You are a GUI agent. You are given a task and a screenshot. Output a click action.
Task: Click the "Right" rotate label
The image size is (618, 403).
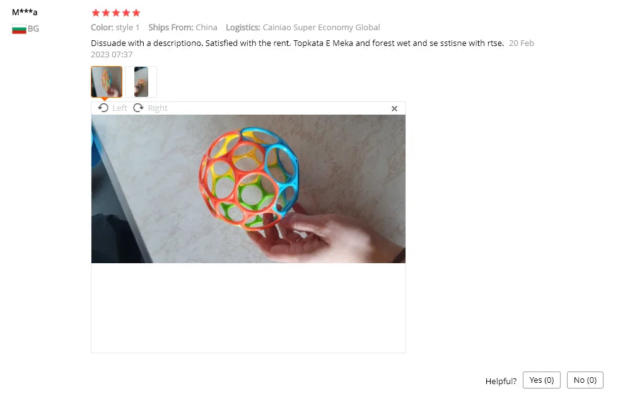click(x=158, y=108)
